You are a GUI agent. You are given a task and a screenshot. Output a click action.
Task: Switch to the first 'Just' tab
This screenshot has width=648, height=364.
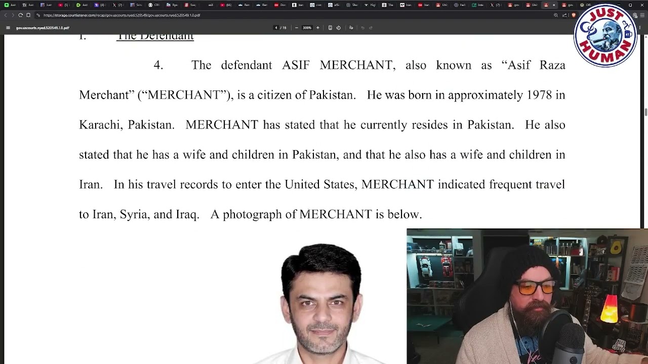(x=11, y=5)
